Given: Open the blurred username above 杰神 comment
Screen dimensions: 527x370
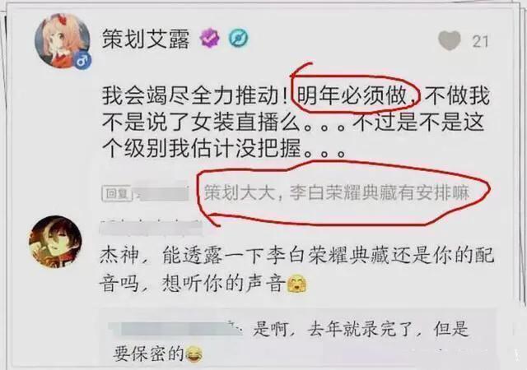Looking at the screenshot, I should tap(152, 229).
